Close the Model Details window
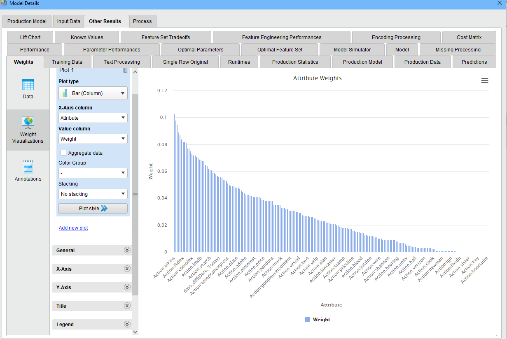The height and width of the screenshot is (339, 507). point(500,3)
